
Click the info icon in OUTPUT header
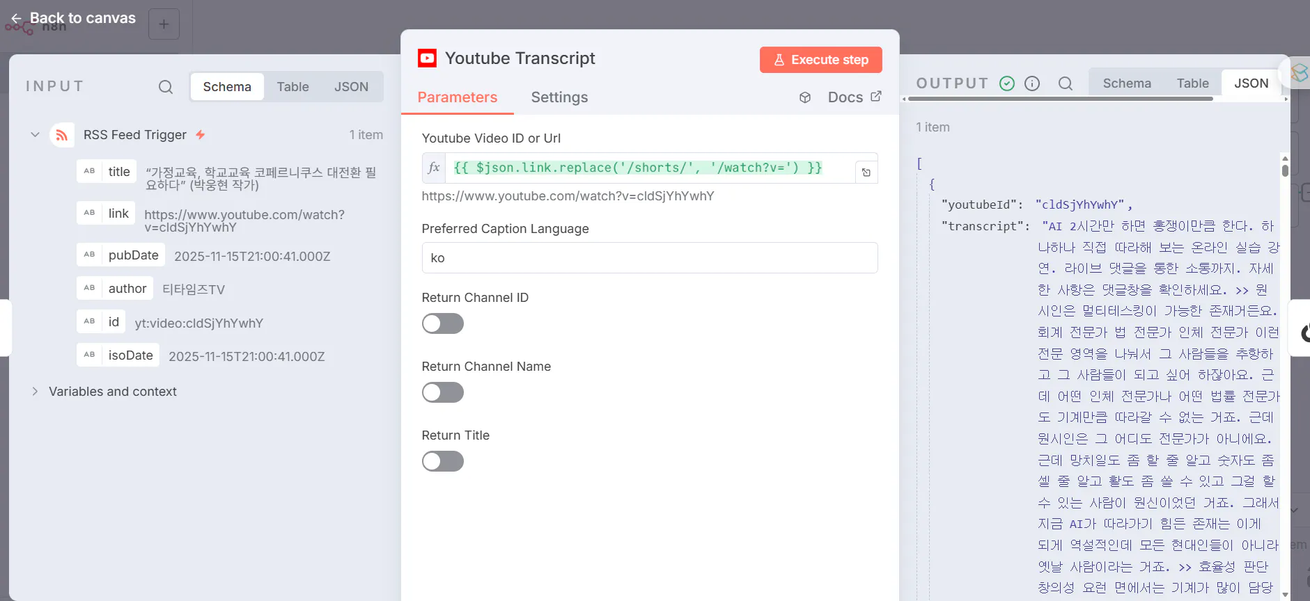pyautogui.click(x=1032, y=83)
